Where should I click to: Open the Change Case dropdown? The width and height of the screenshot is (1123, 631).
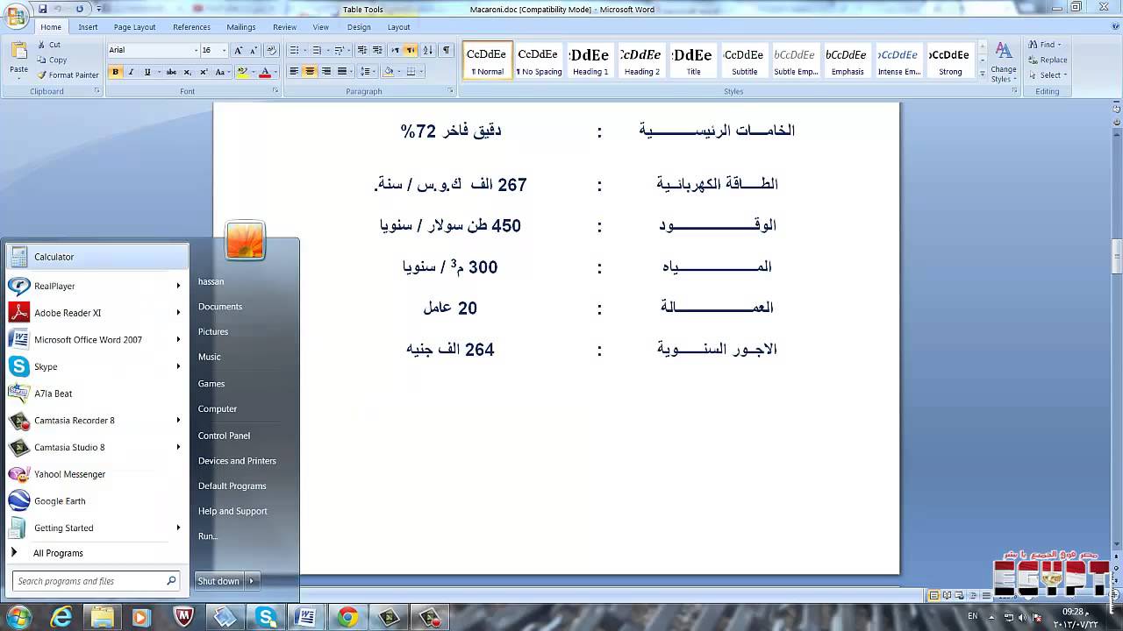click(x=222, y=72)
